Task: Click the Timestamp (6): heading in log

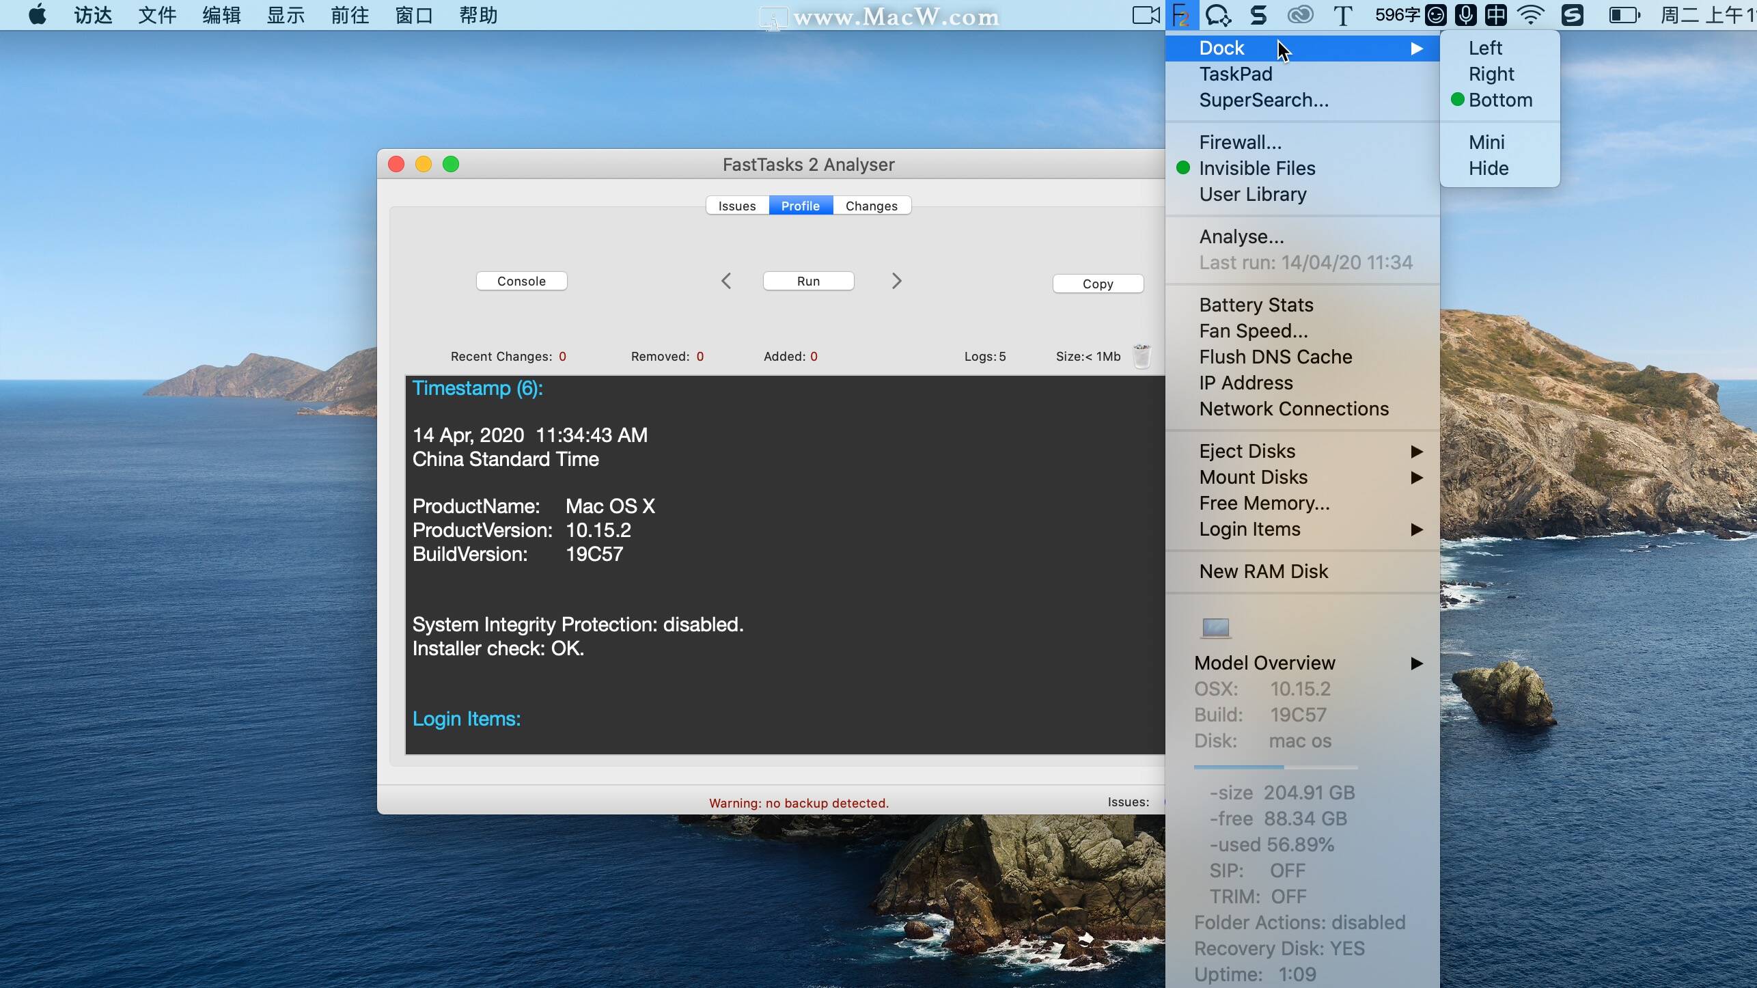Action: [478, 388]
